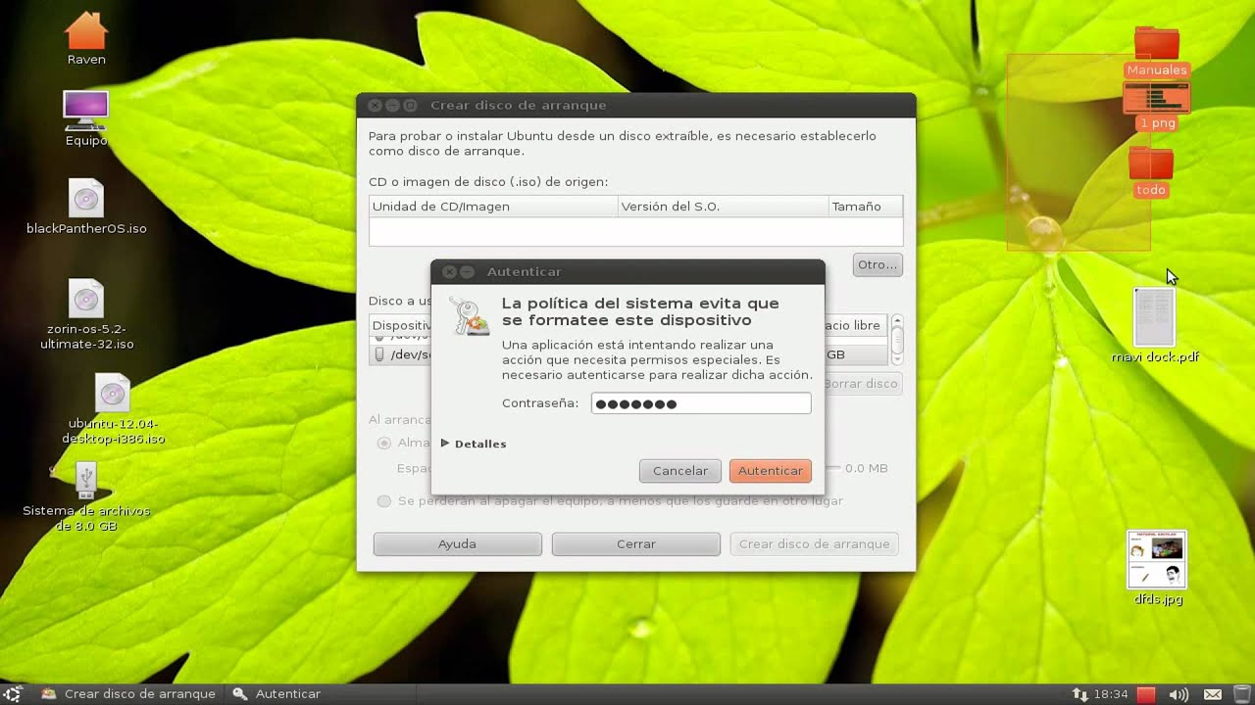The image size is (1255, 705).
Task: Open the trash icon in the panel
Action: [1241, 694]
